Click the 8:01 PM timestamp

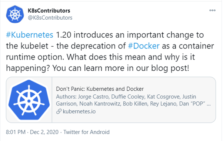point(16,132)
